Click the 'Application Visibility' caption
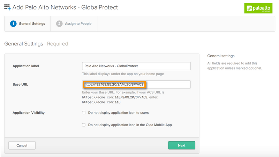 click(29, 113)
